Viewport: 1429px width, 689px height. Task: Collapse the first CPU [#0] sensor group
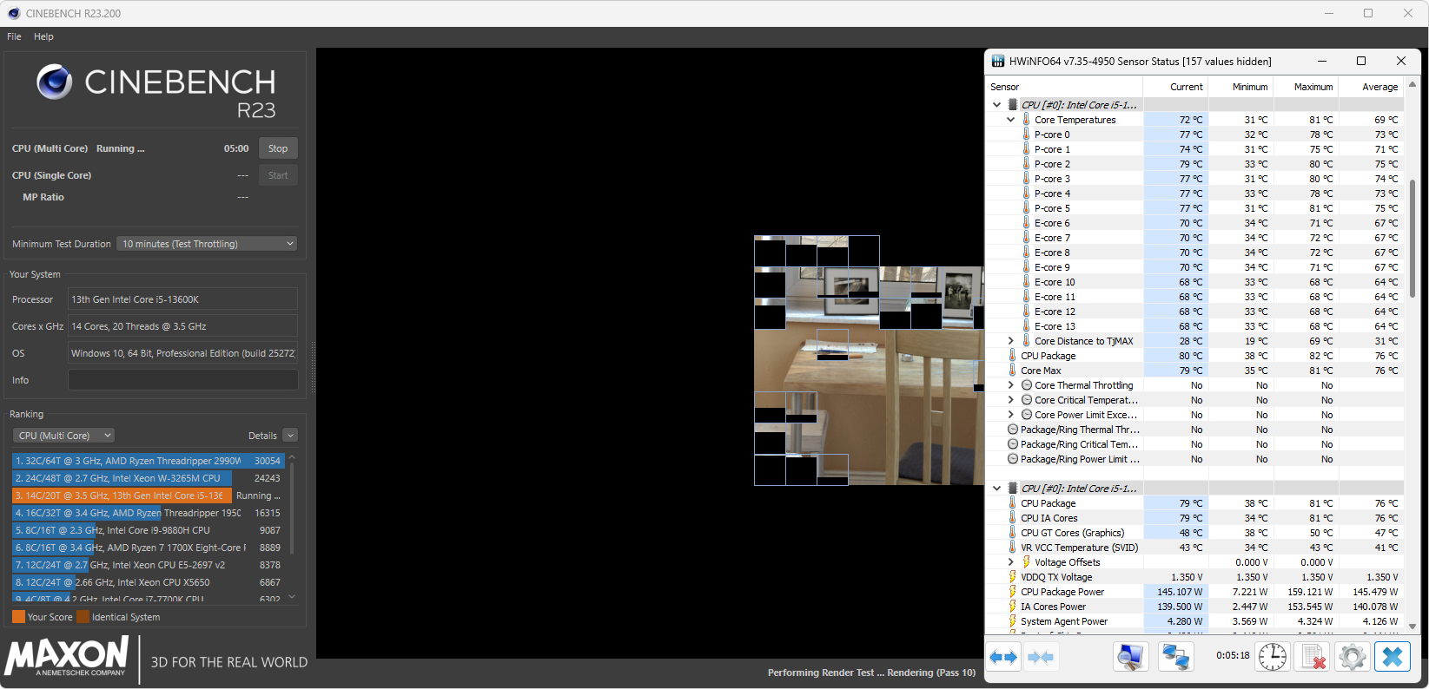[x=996, y=105]
